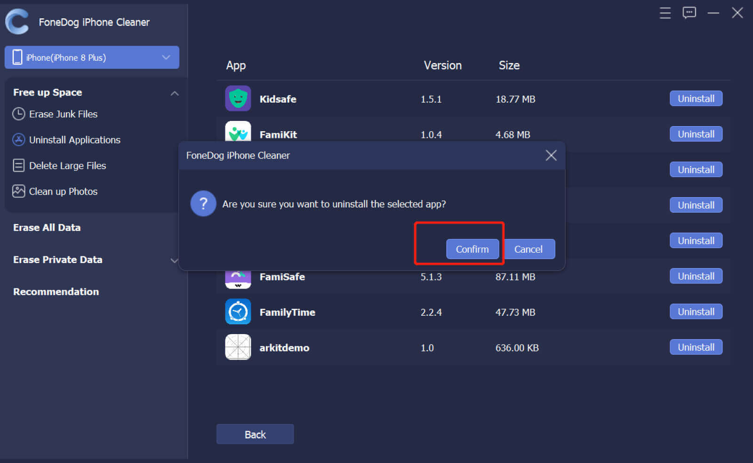The height and width of the screenshot is (463, 753).
Task: Click the Kidsafe app icon
Action: [x=238, y=98]
